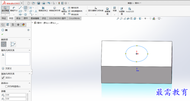The height and width of the screenshot is (101, 190).
Task: Click Convert Entities (转换实体引用) icon
Action: point(55,9)
